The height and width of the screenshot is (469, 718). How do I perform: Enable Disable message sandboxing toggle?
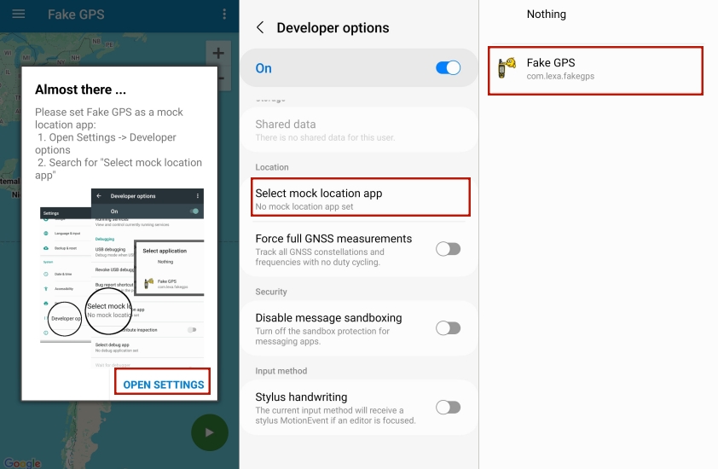pos(448,328)
